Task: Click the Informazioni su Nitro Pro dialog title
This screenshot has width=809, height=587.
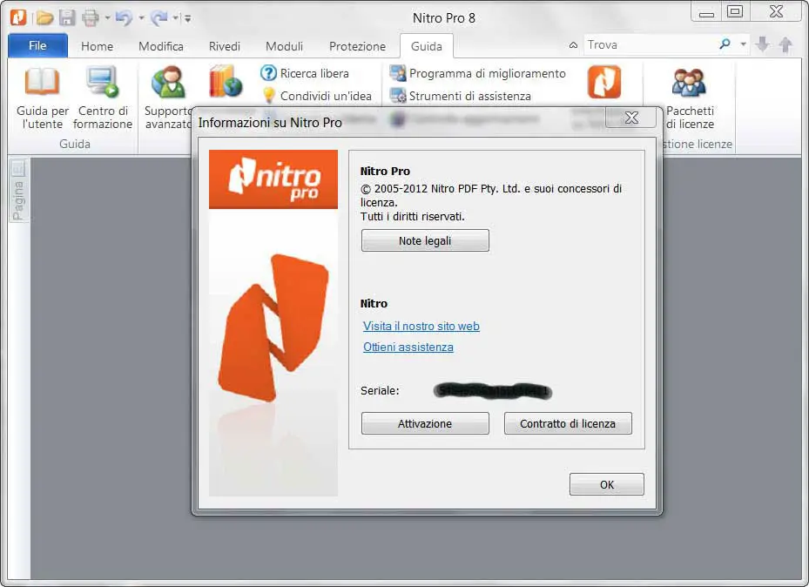Action: (x=270, y=122)
